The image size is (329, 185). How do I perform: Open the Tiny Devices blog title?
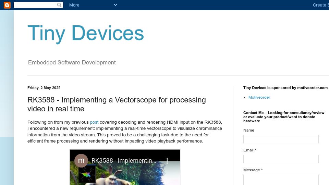86,33
